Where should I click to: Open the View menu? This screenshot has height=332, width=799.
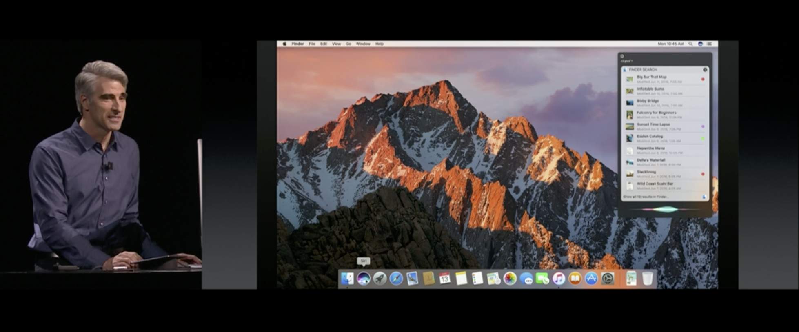[336, 44]
